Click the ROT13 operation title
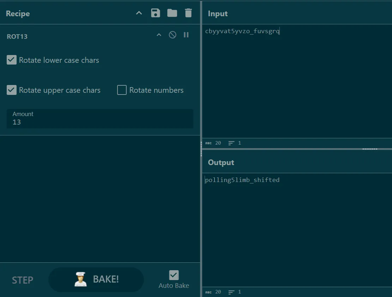 [x=17, y=36]
